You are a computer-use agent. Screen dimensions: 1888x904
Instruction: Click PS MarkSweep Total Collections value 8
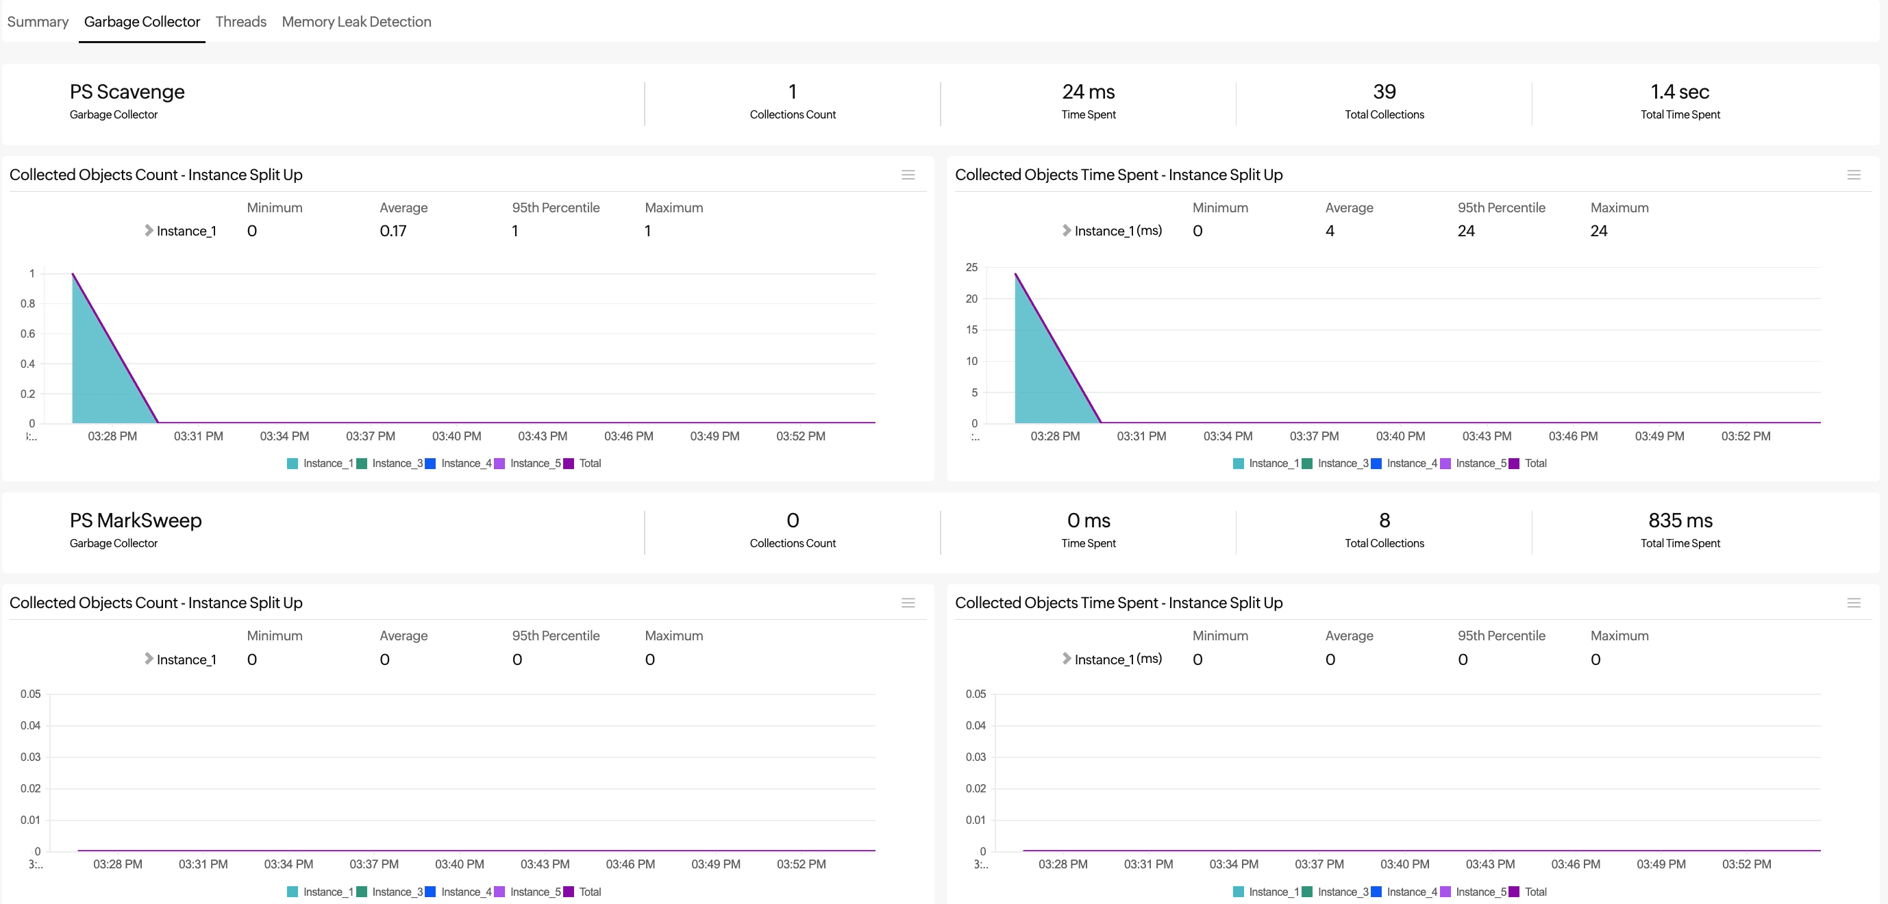(x=1384, y=520)
